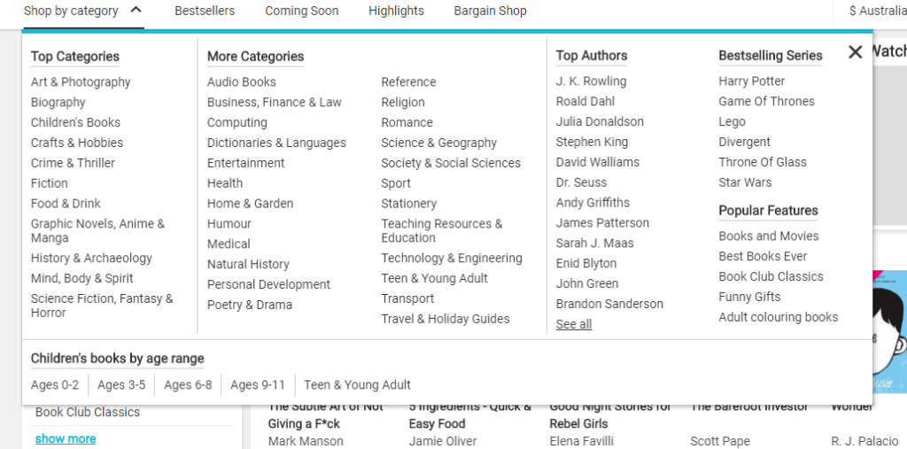
Task: Open the Harry Potter series
Action: [752, 81]
